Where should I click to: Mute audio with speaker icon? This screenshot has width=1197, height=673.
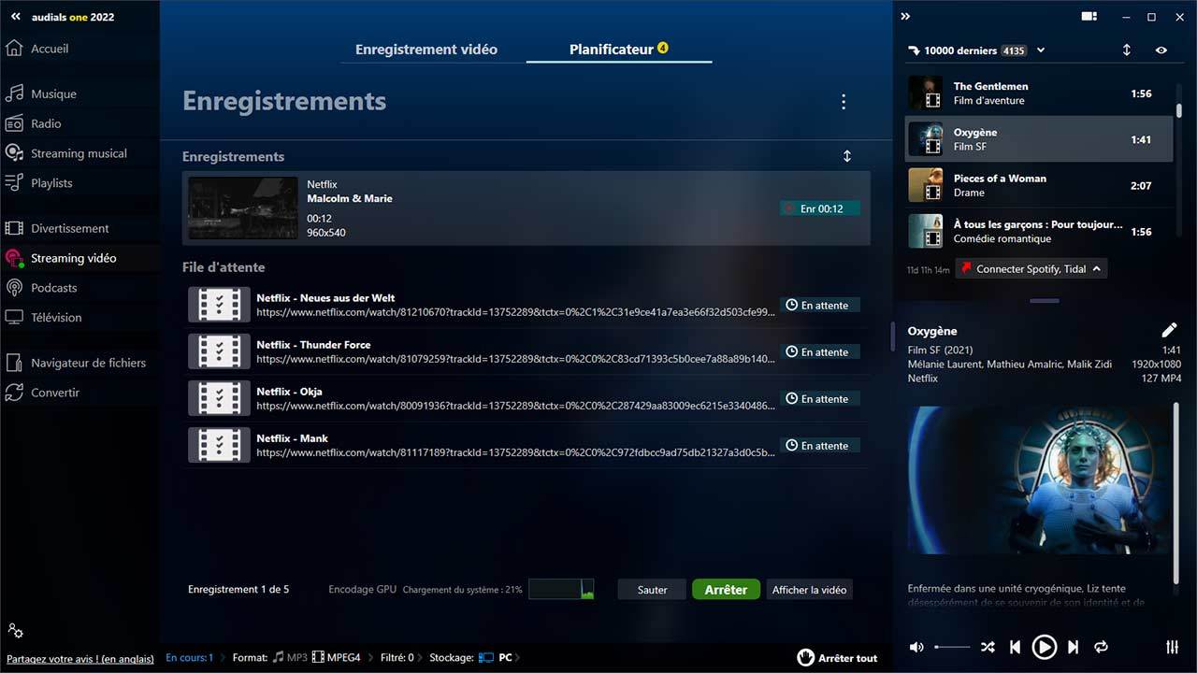[x=916, y=647]
